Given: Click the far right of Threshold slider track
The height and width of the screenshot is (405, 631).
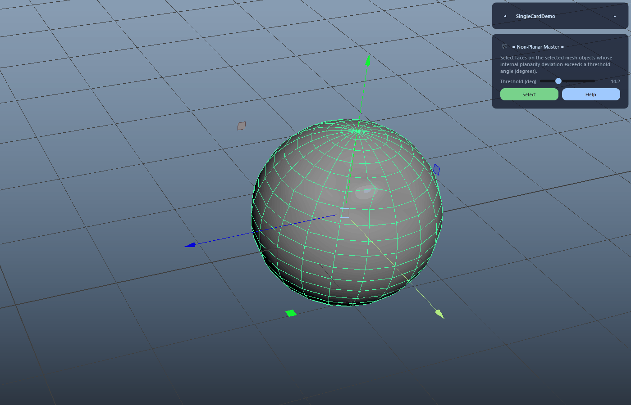Looking at the screenshot, I should click(594, 81).
